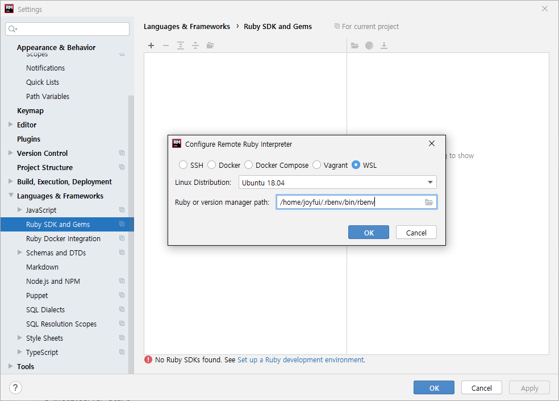Open Ruby Docker Integration settings

(63, 238)
